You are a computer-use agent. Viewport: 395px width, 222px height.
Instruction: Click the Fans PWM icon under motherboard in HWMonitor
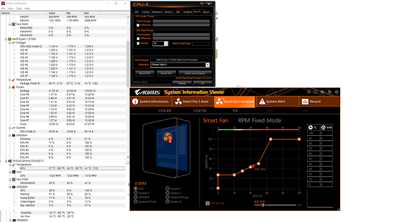(14, 24)
